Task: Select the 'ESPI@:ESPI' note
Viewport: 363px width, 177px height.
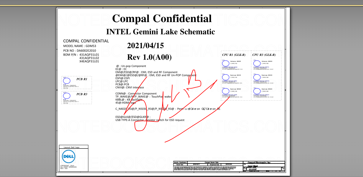Action: (x=123, y=79)
